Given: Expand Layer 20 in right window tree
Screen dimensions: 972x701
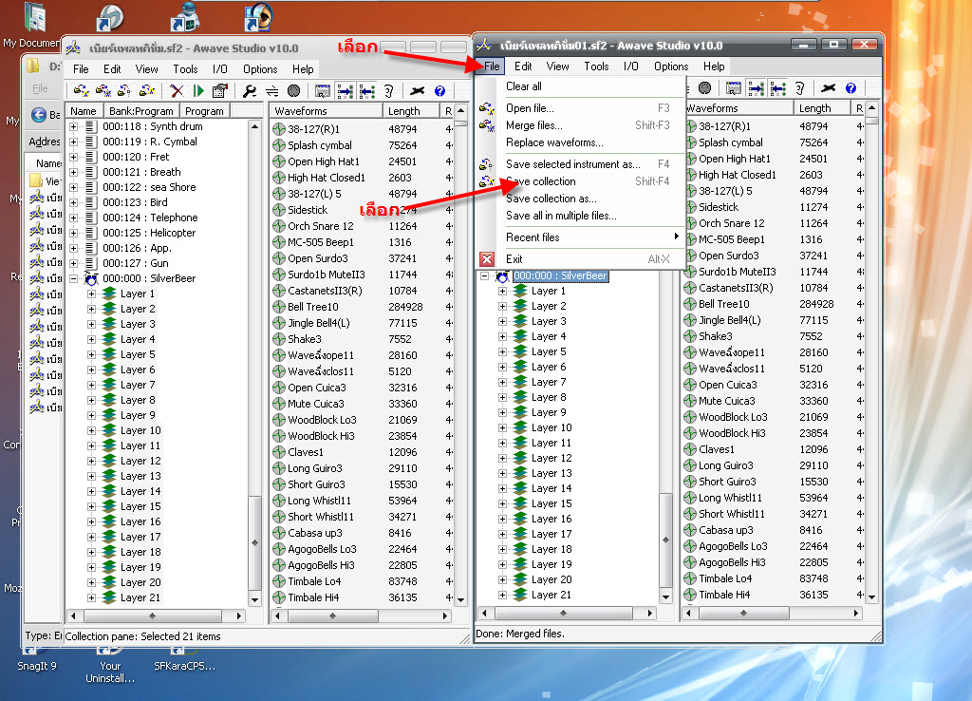Looking at the screenshot, I should pyautogui.click(x=503, y=580).
